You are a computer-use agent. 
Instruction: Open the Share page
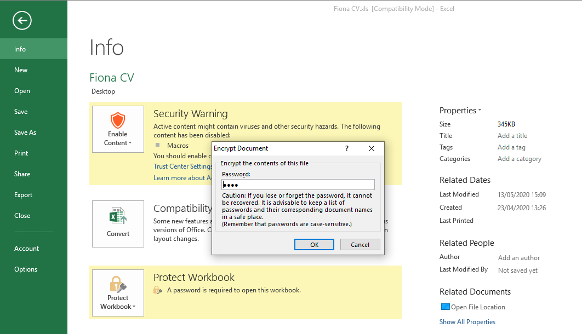pos(34,174)
